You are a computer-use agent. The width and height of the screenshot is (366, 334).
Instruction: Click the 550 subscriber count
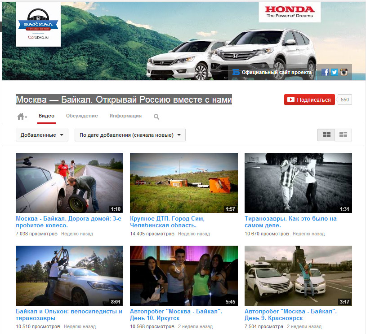click(x=344, y=100)
